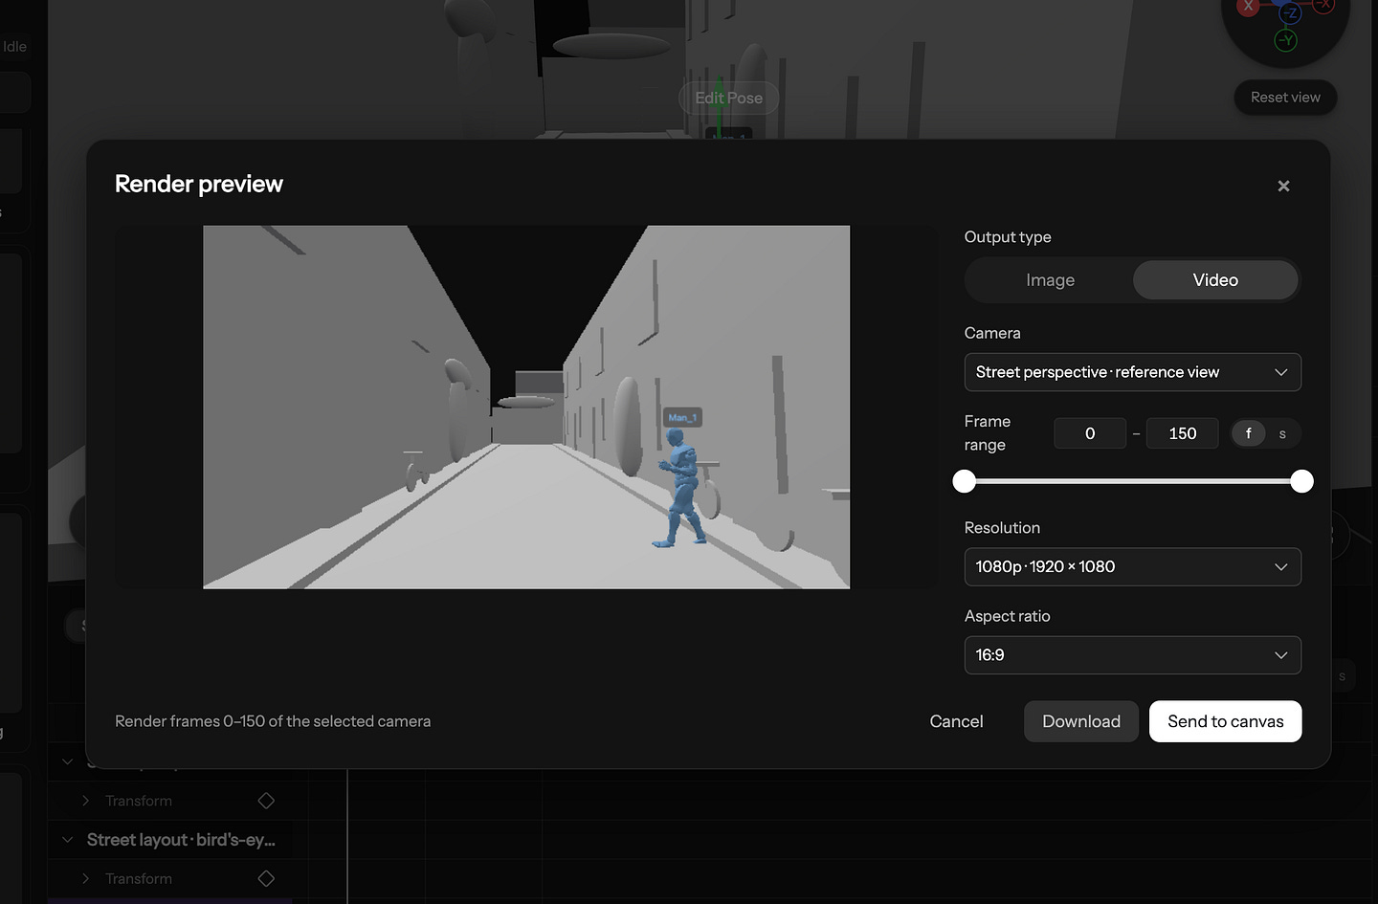
Task: Collapse the Street layout bird's-eye track
Action: coord(67,840)
